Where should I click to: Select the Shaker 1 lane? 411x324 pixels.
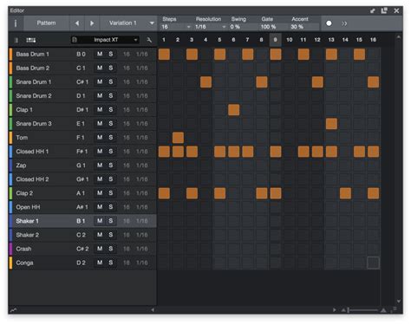pyautogui.click(x=82, y=221)
